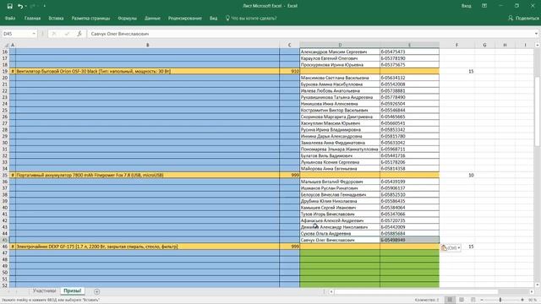Click the Вход sign-in button

[x=466, y=6]
